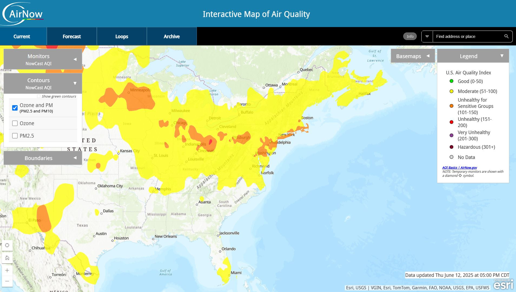Click the Pittsburgh city label
The image size is (516, 292).
click(241, 137)
